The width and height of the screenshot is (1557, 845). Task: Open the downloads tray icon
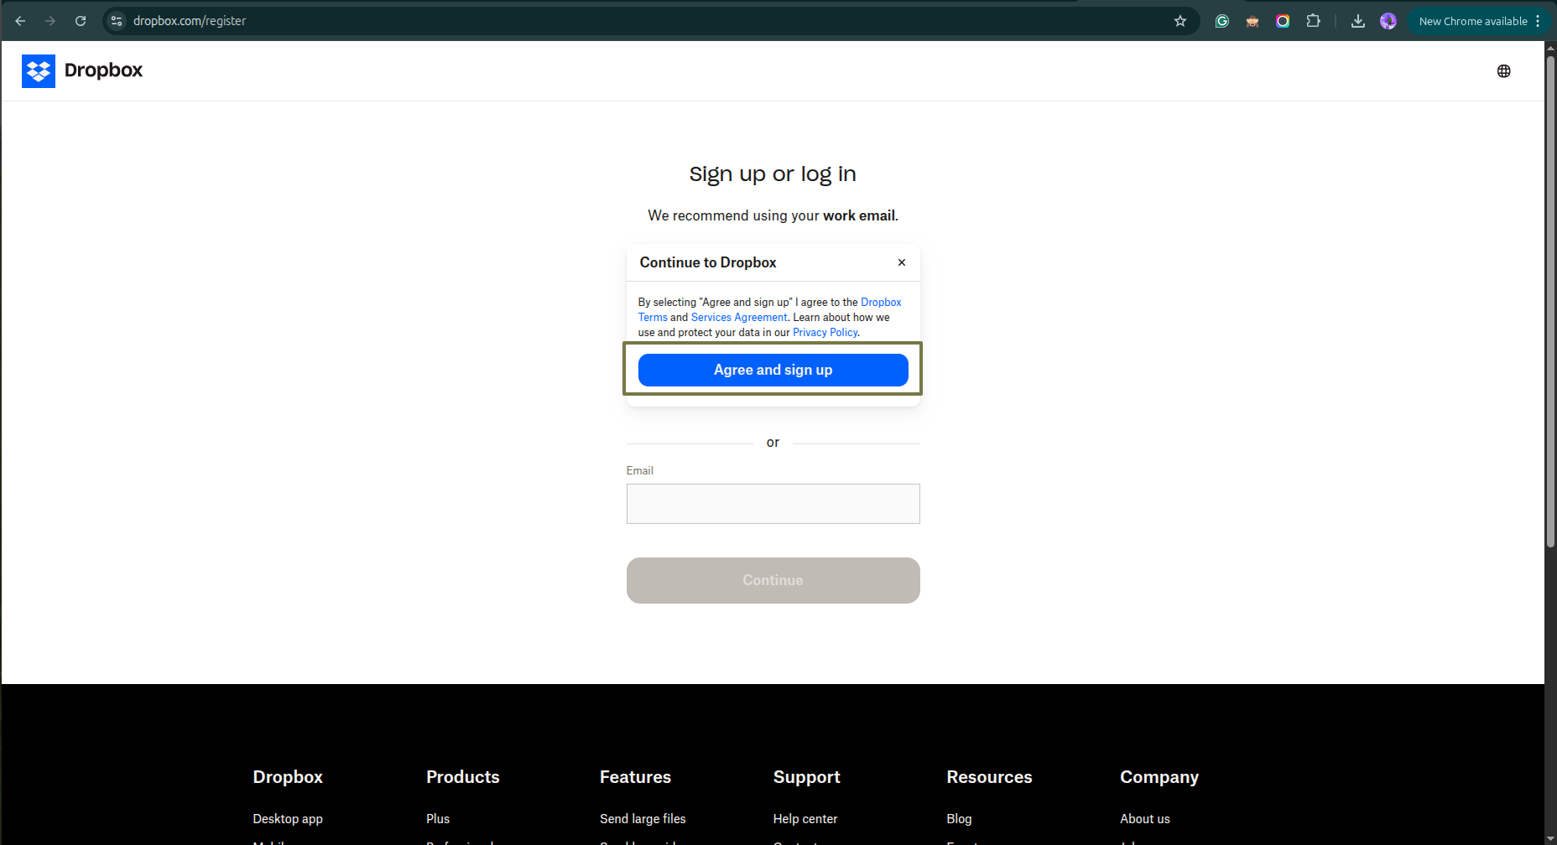point(1357,21)
